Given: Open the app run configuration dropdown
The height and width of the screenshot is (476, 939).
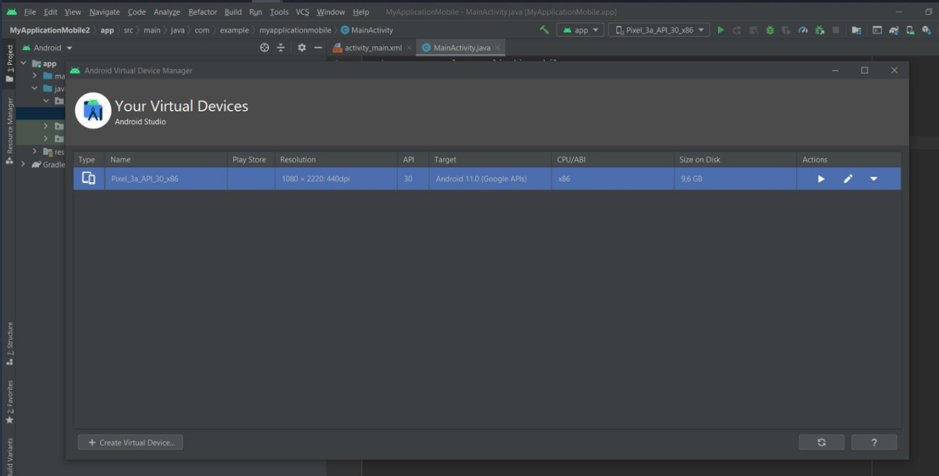Looking at the screenshot, I should coord(580,30).
